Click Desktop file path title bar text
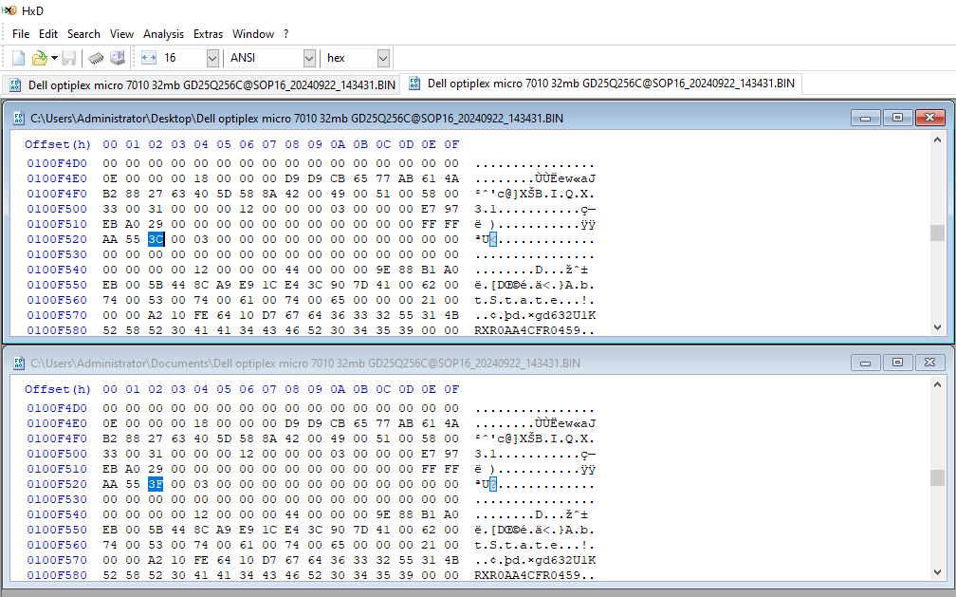The image size is (956, 597). click(x=297, y=119)
